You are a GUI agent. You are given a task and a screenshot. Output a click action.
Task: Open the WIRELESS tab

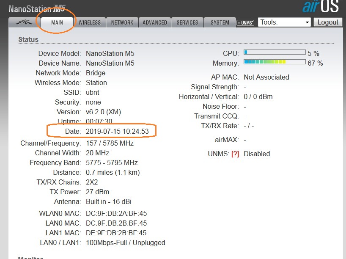click(x=90, y=22)
